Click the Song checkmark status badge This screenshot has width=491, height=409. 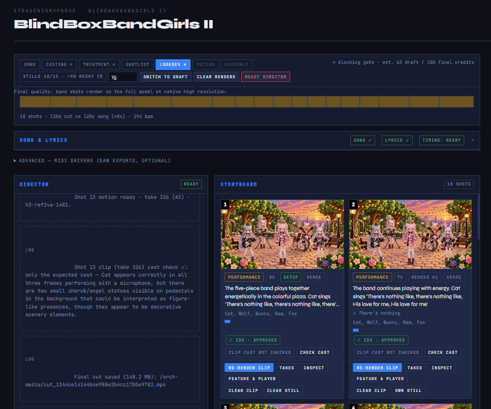[363, 140]
